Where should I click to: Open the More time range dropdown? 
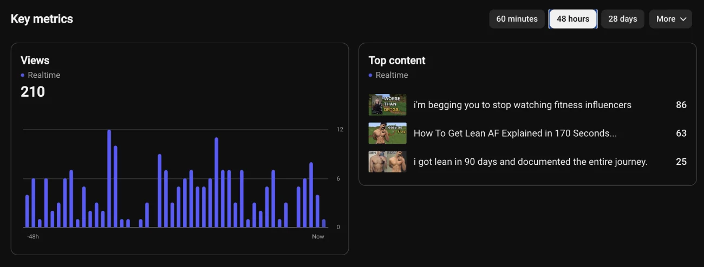[x=670, y=19]
